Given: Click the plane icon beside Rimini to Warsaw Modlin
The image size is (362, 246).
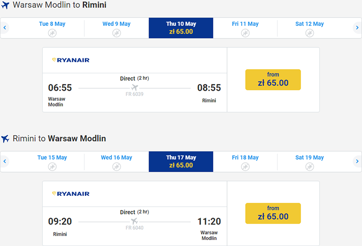Looking at the screenshot, I should [x=6, y=139].
